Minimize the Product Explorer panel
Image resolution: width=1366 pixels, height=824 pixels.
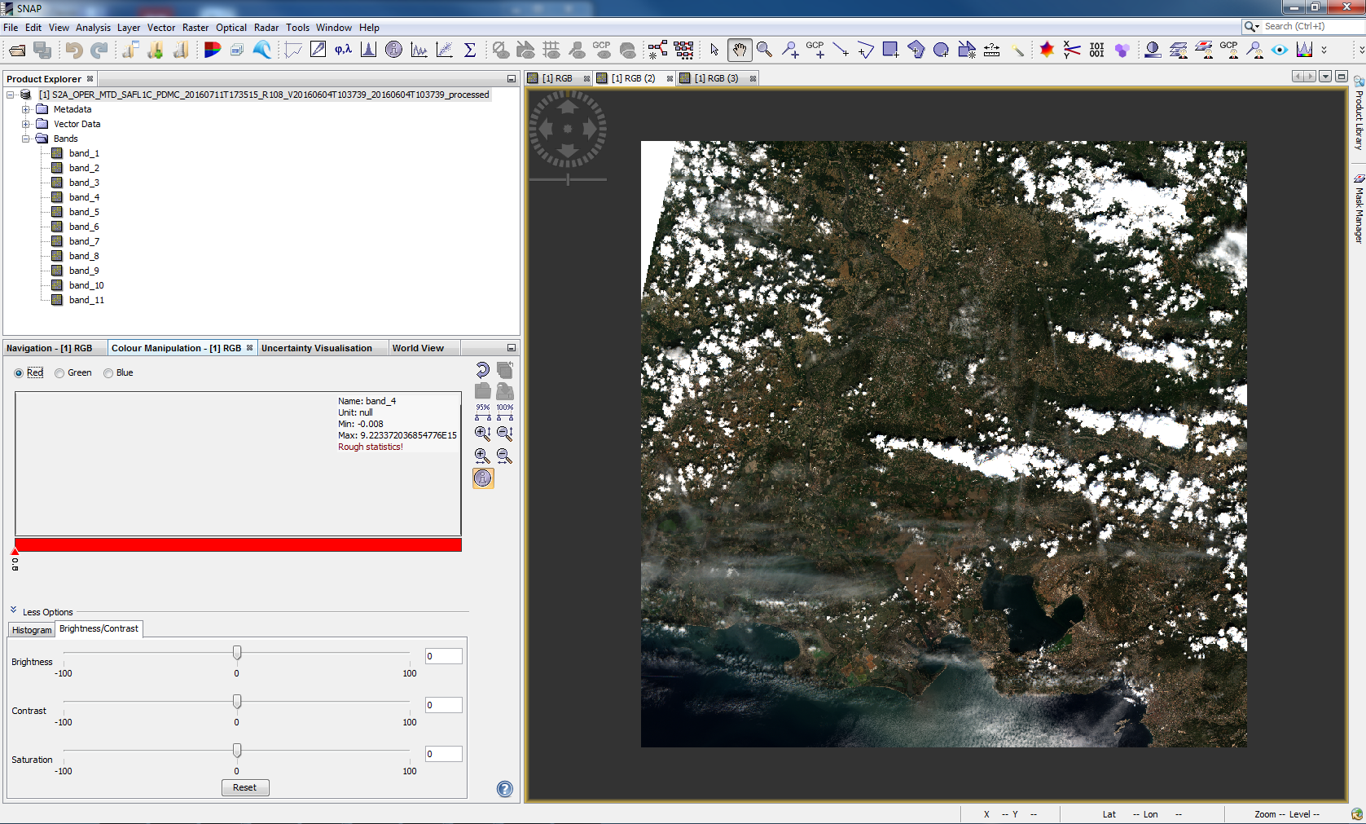[x=512, y=79]
